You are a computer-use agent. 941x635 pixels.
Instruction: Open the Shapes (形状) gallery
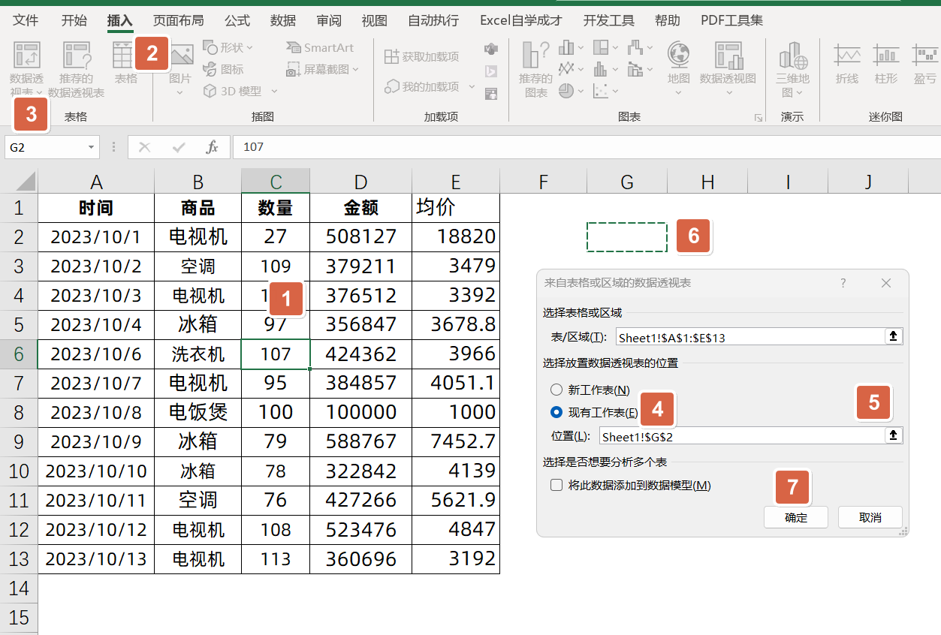click(228, 47)
